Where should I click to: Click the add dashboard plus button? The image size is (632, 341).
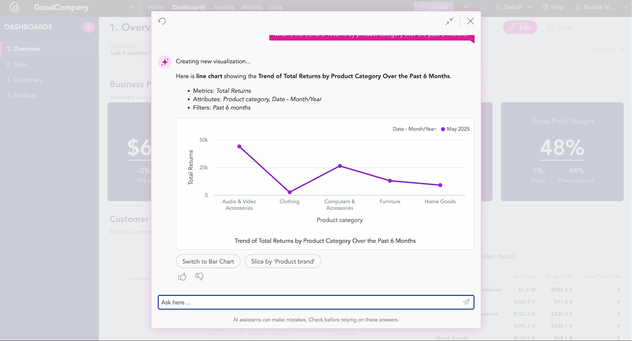(89, 27)
